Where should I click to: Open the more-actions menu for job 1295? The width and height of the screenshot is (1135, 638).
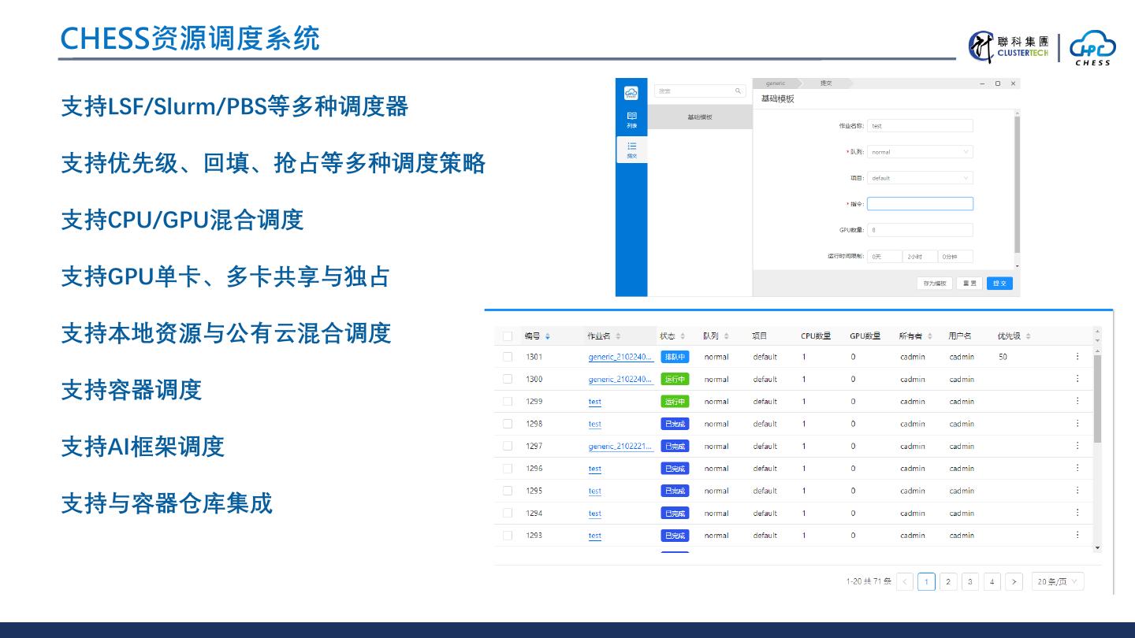1077,491
